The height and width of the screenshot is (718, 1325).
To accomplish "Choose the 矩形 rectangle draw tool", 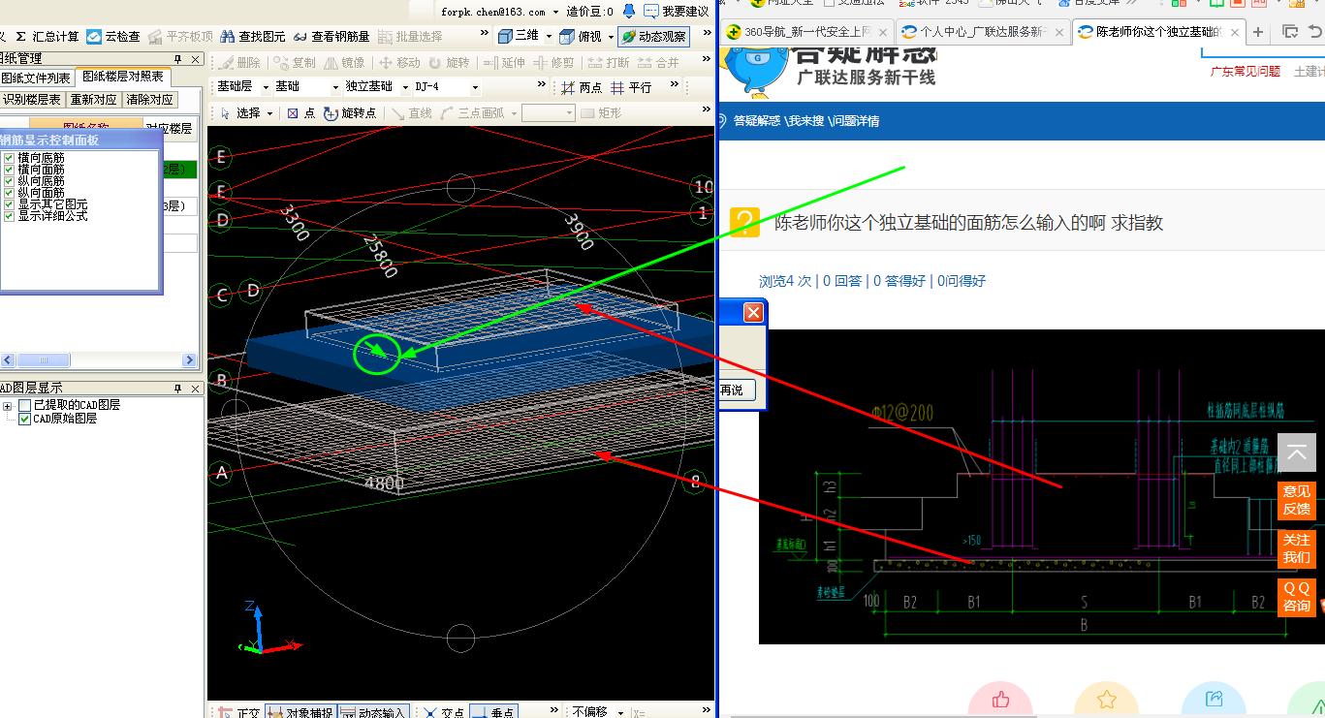I will (601, 113).
